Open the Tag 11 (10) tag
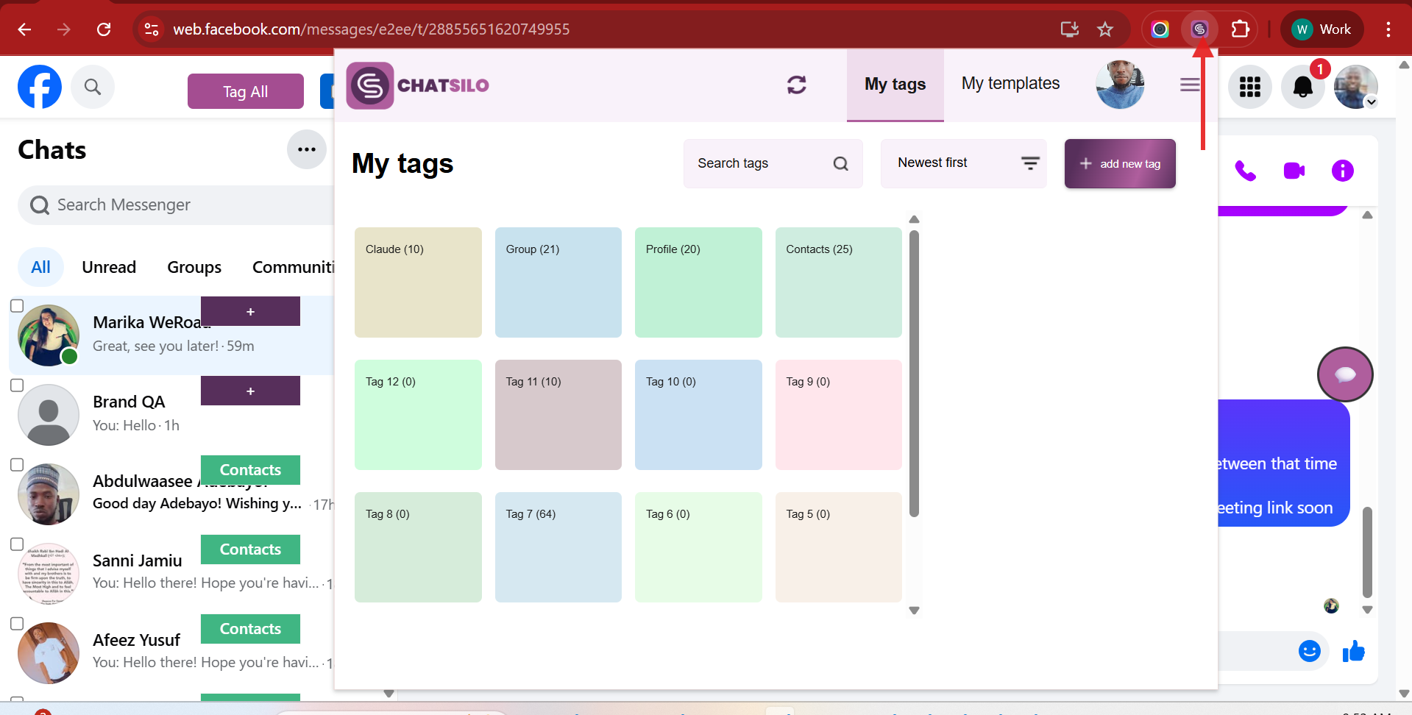 click(x=558, y=415)
